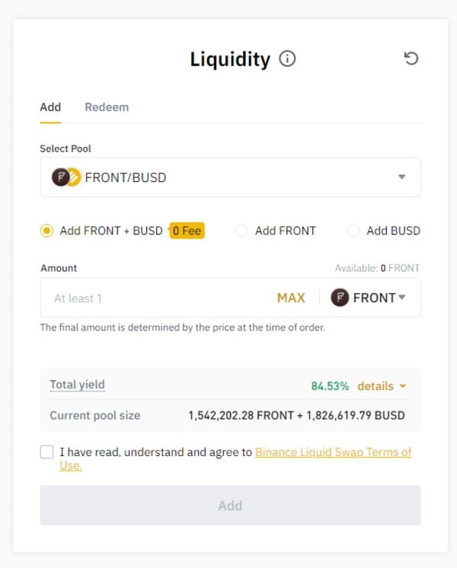Check the Terms of Use agreement checkbox
This screenshot has width=457, height=568.
47,452
